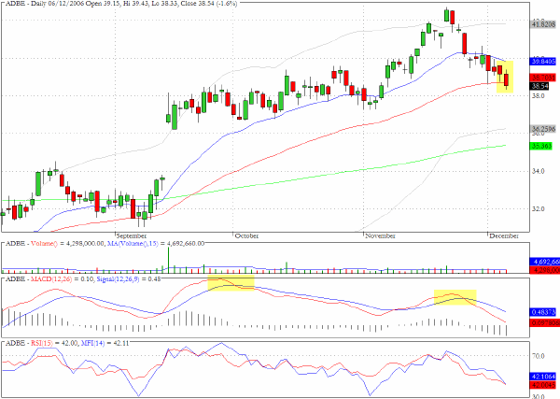Click the 34.0 price axis label

point(538,171)
